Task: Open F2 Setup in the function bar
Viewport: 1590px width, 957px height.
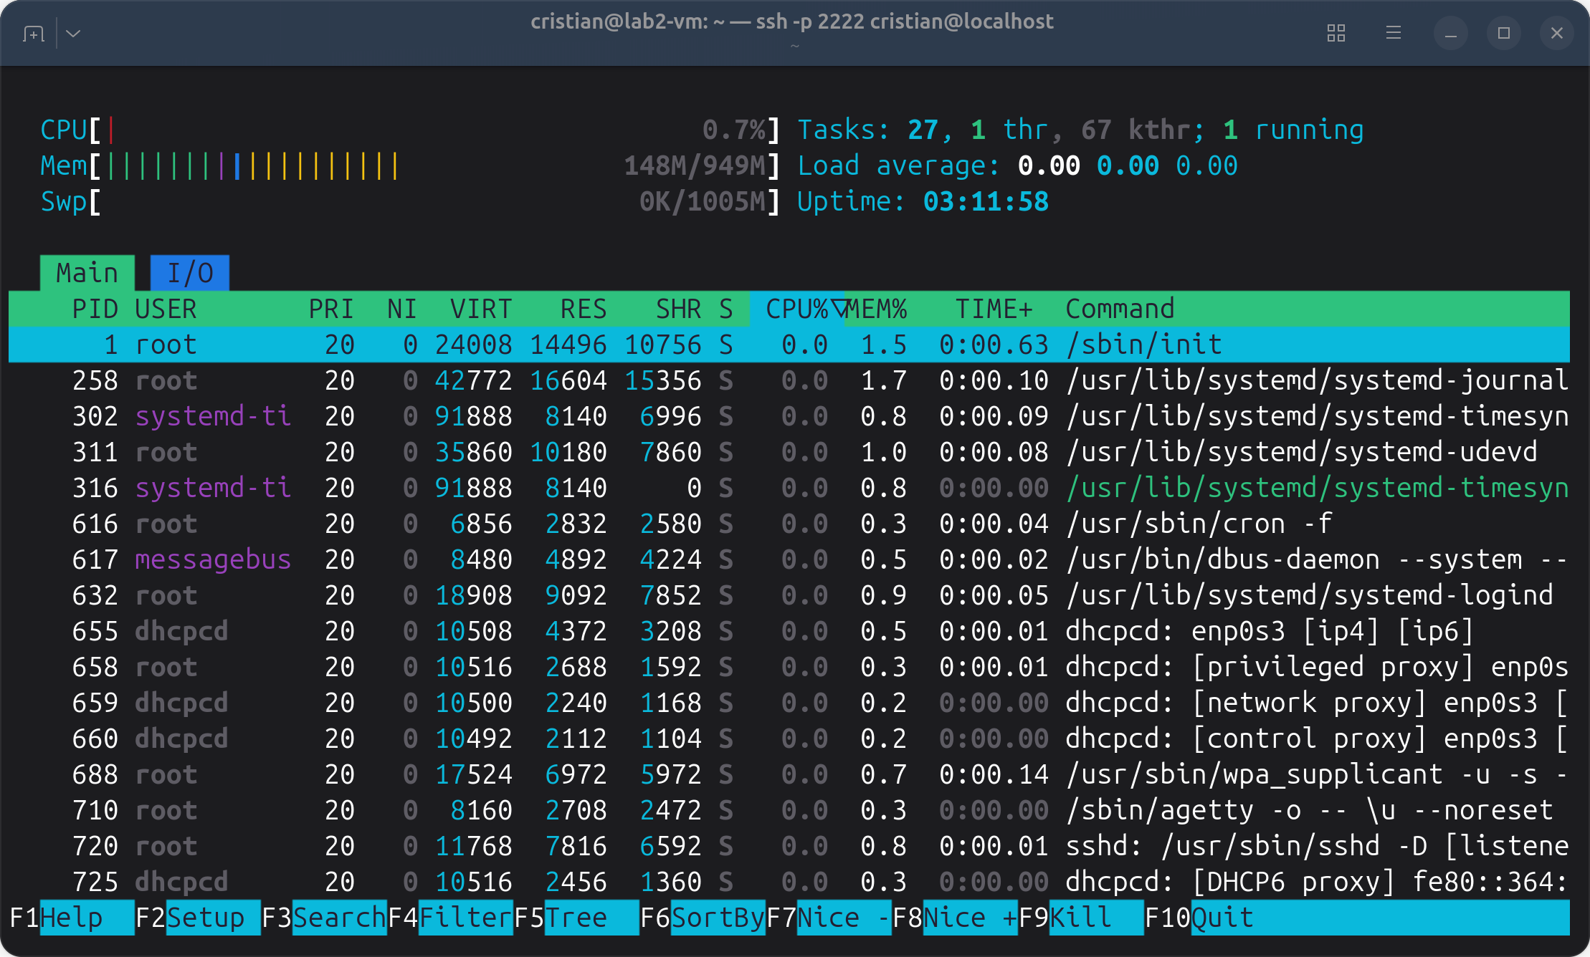Action: coord(198,918)
